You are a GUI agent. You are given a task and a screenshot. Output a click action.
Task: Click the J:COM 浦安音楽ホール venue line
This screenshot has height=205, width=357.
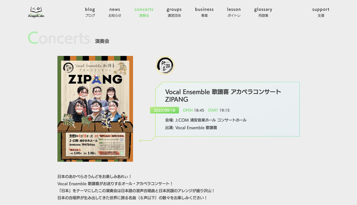(206, 120)
